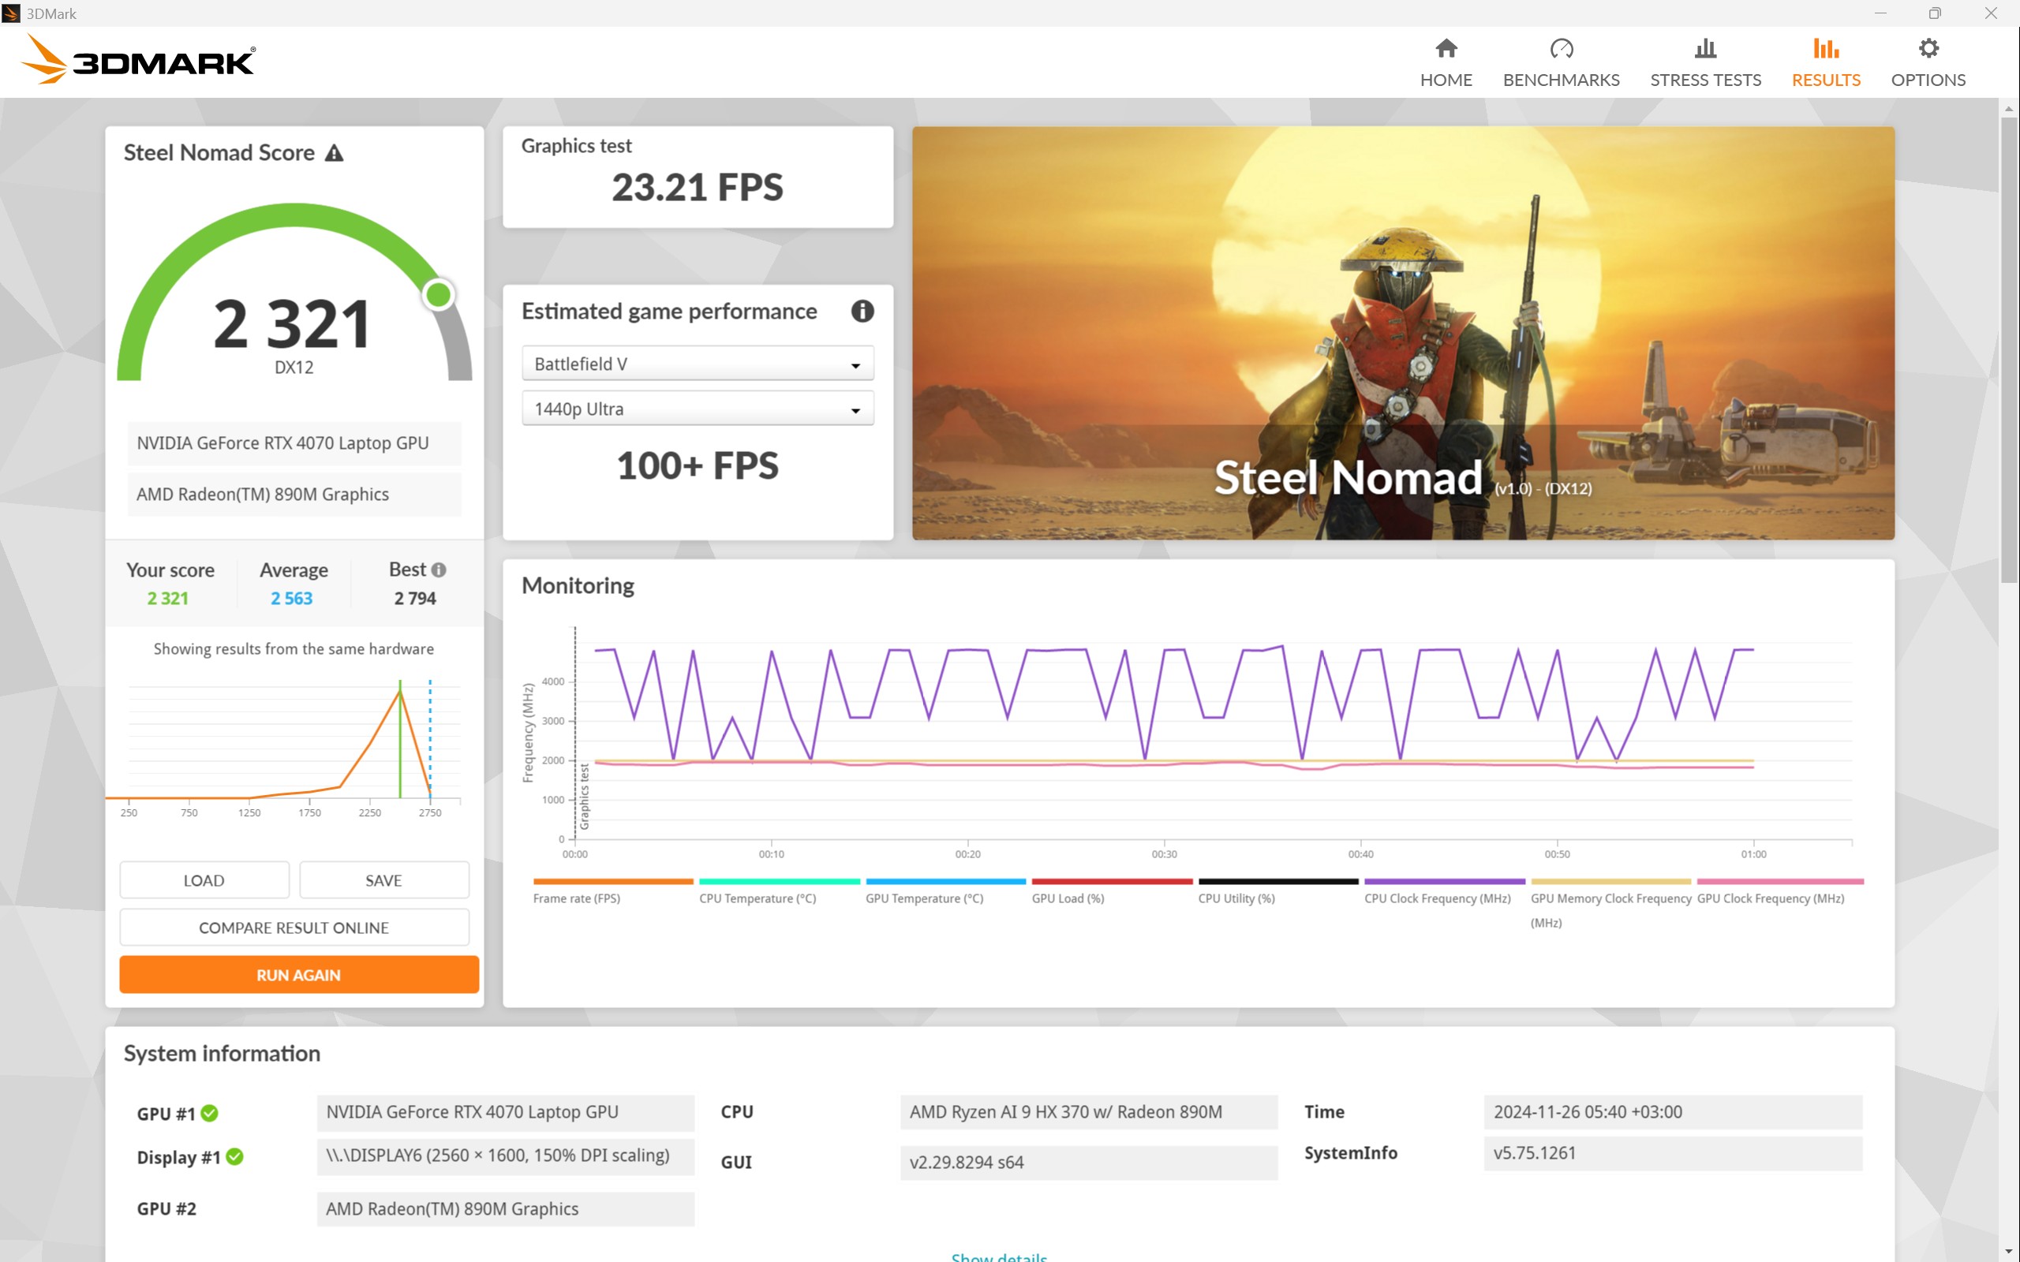
Task: Click the Time value 2024-11-26 05:40
Action: pyautogui.click(x=1673, y=1113)
